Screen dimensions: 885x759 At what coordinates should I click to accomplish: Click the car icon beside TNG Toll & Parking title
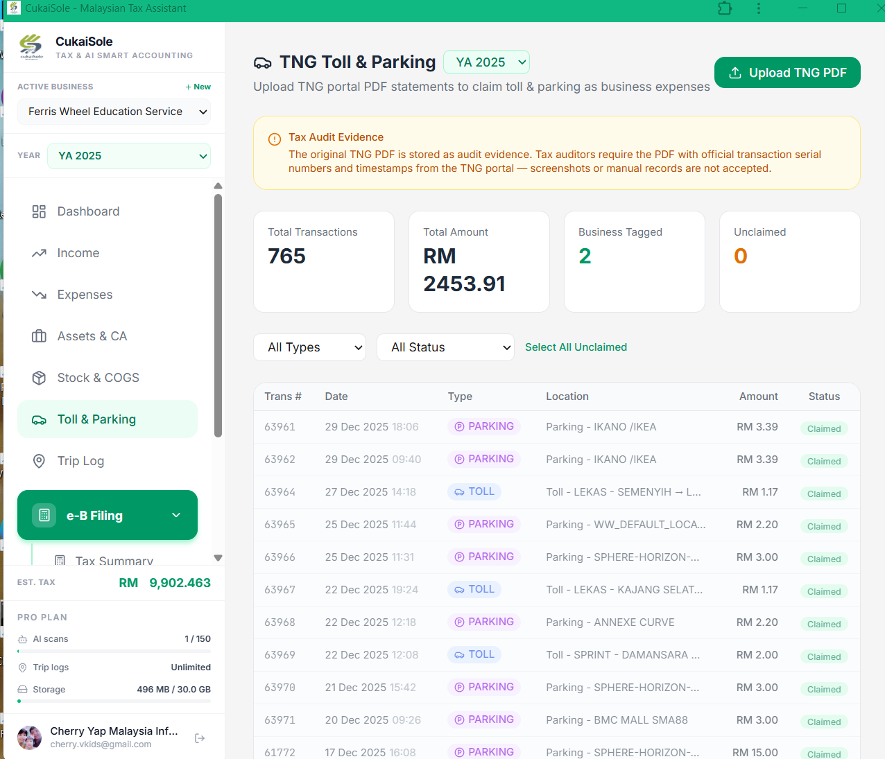pos(263,63)
